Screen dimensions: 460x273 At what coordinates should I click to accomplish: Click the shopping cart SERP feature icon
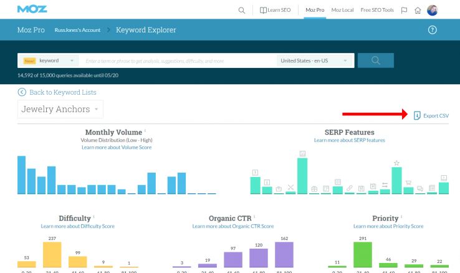click(x=409, y=183)
